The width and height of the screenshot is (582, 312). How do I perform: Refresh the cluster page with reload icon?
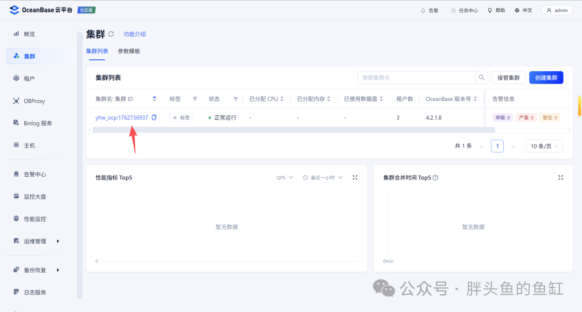pos(111,34)
